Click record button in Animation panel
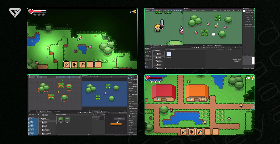This screenshot has width=280, height=144. pyautogui.click(x=212, y=47)
